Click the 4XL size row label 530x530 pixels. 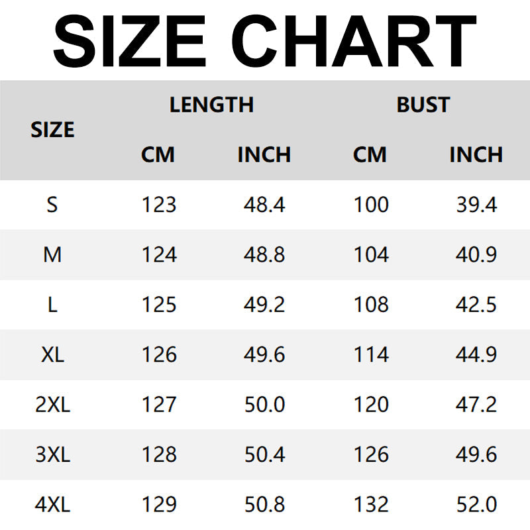pyautogui.click(x=52, y=504)
